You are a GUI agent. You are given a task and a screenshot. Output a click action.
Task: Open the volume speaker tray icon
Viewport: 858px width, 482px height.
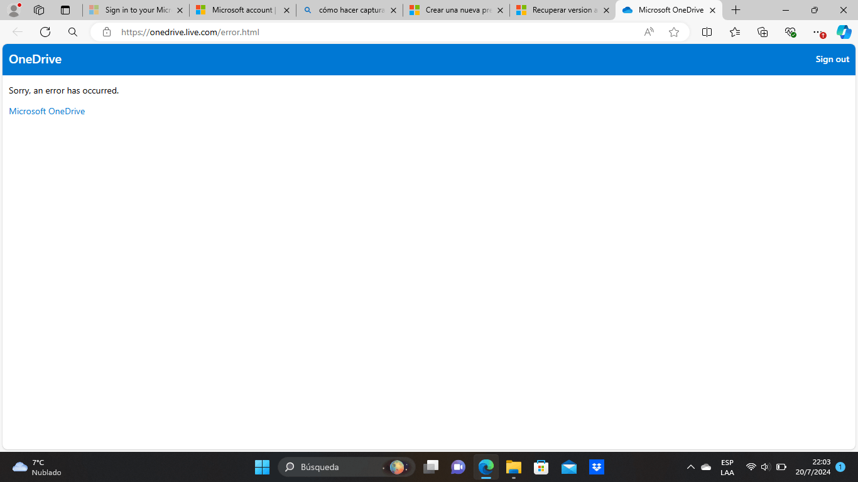click(x=765, y=467)
